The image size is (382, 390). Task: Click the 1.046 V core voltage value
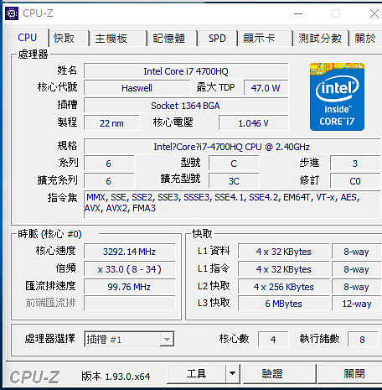click(x=254, y=123)
